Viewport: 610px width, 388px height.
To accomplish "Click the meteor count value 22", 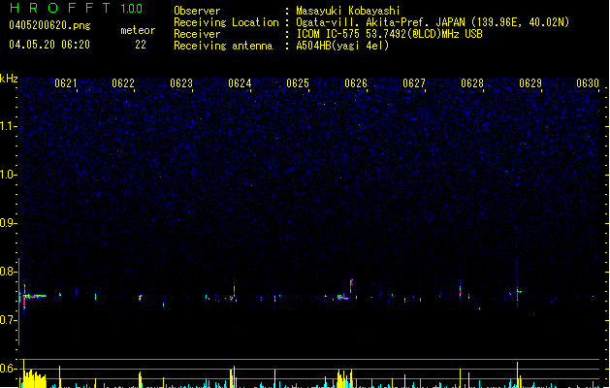I will coord(141,45).
